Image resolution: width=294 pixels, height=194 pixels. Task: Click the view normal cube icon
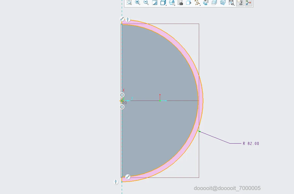[x=189, y=2]
